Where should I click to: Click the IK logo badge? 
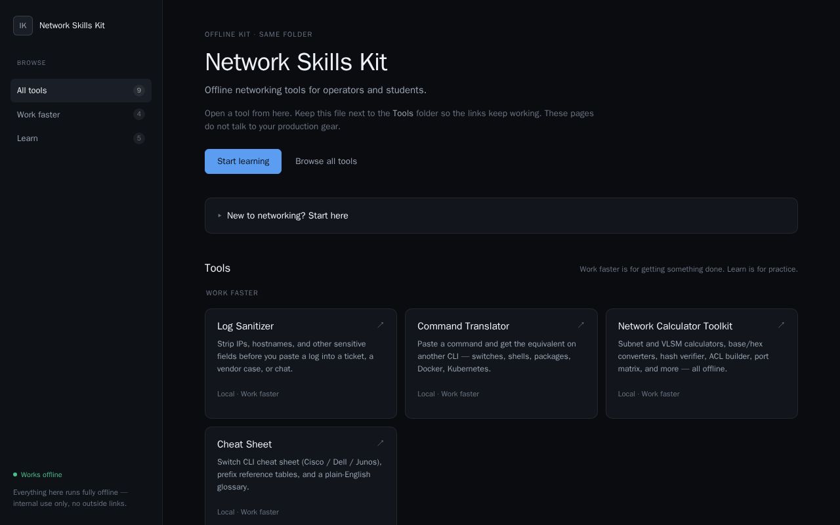pos(23,26)
